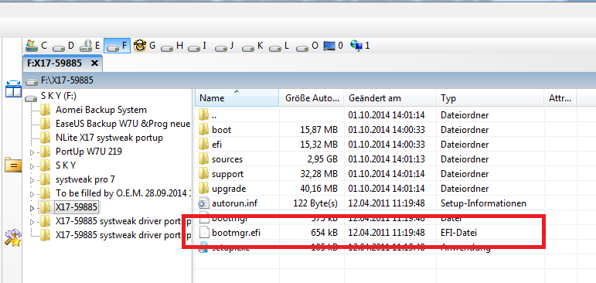Image resolution: width=596 pixels, height=283 pixels.
Task: Click the F:\X17-59885 path bar
Action: (310, 80)
